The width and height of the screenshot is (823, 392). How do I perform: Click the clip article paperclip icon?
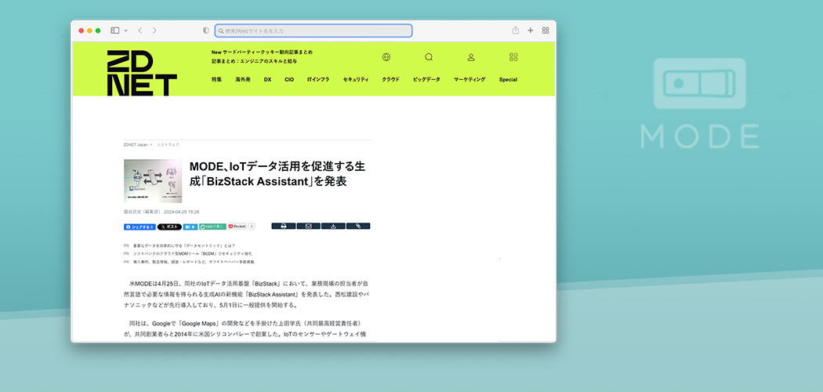click(x=357, y=226)
